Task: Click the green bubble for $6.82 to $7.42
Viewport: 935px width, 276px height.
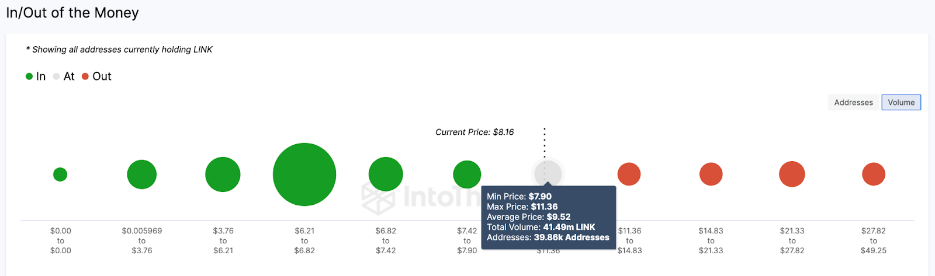Action: (x=386, y=174)
